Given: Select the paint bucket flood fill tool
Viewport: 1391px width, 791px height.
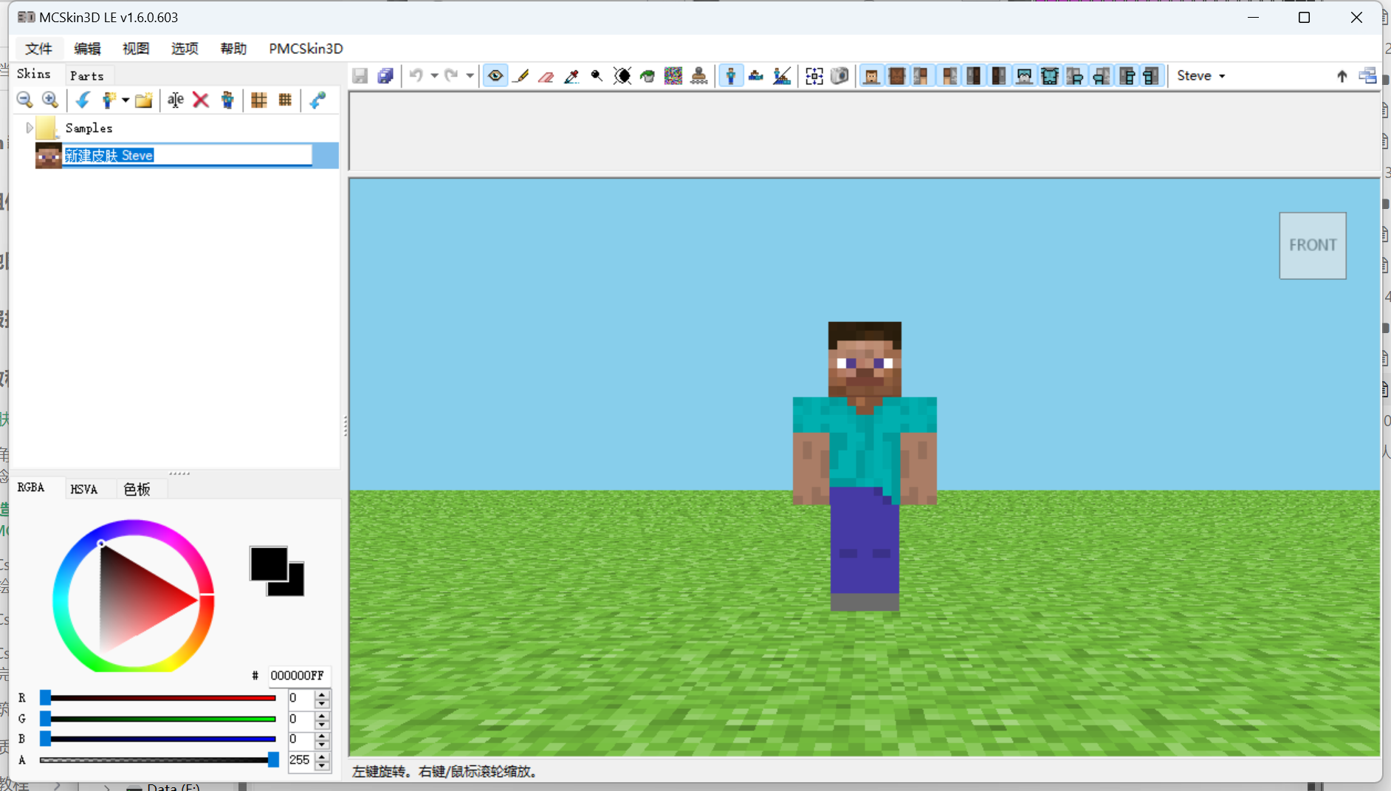Looking at the screenshot, I should point(648,76).
